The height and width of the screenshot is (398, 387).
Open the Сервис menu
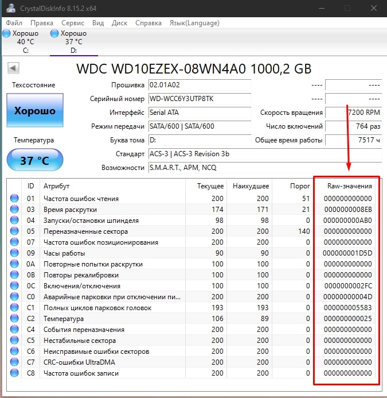[72, 23]
